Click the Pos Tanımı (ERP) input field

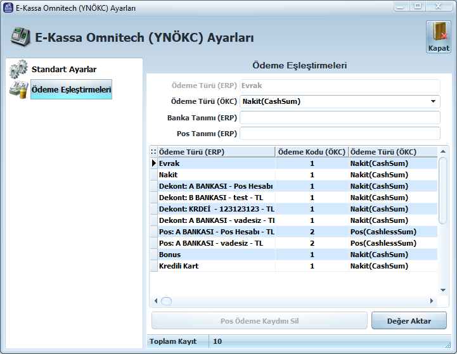[x=340, y=134]
